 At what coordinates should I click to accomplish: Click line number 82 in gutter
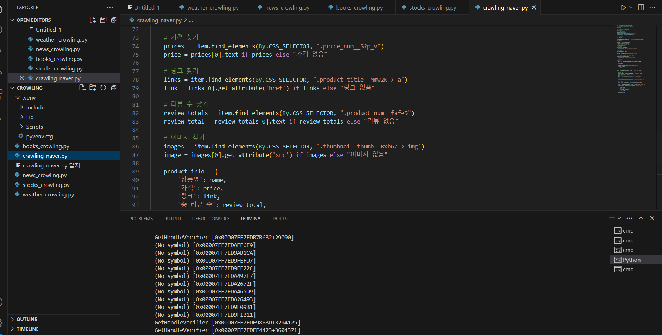pyautogui.click(x=135, y=113)
